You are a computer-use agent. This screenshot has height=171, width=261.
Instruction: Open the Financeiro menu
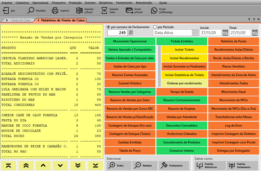coord(59,3)
